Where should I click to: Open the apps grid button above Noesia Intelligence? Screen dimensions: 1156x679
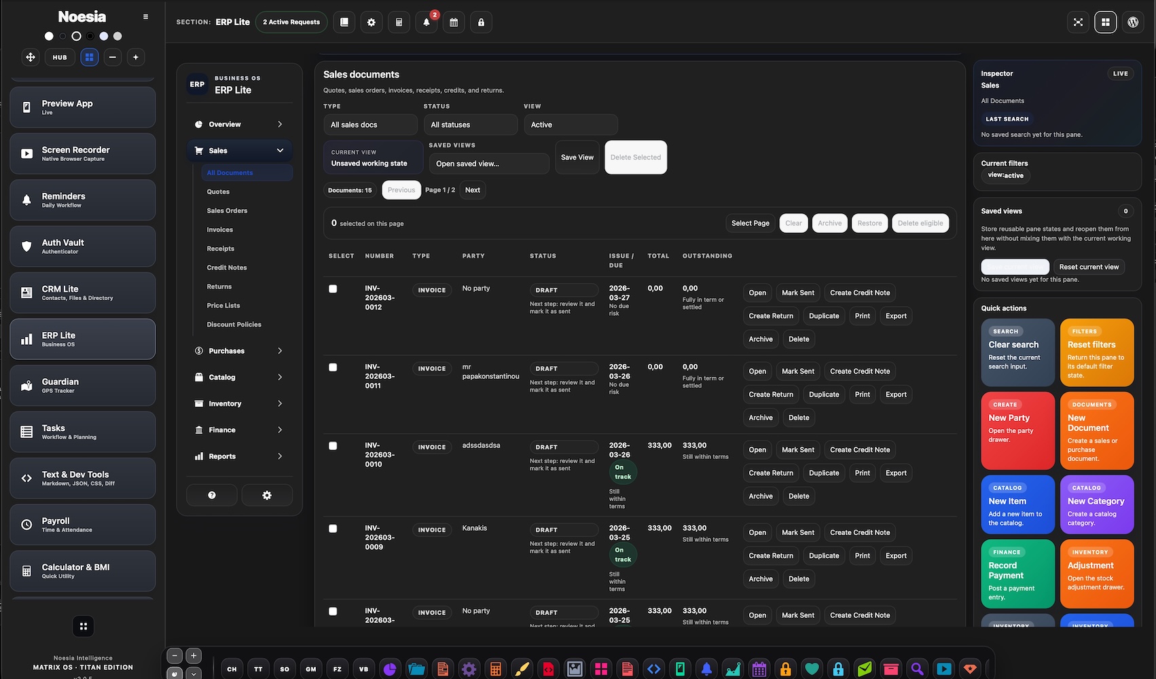(83, 626)
